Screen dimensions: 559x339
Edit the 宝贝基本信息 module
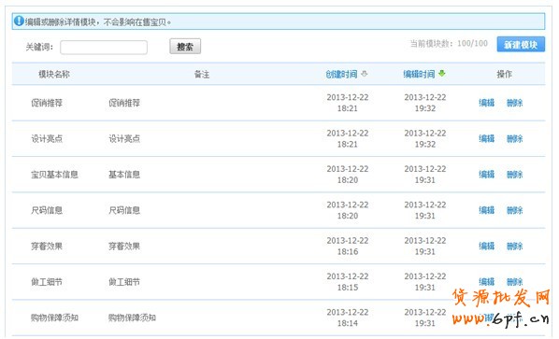pos(487,175)
